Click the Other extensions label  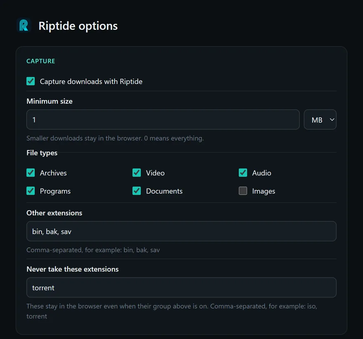pos(54,213)
